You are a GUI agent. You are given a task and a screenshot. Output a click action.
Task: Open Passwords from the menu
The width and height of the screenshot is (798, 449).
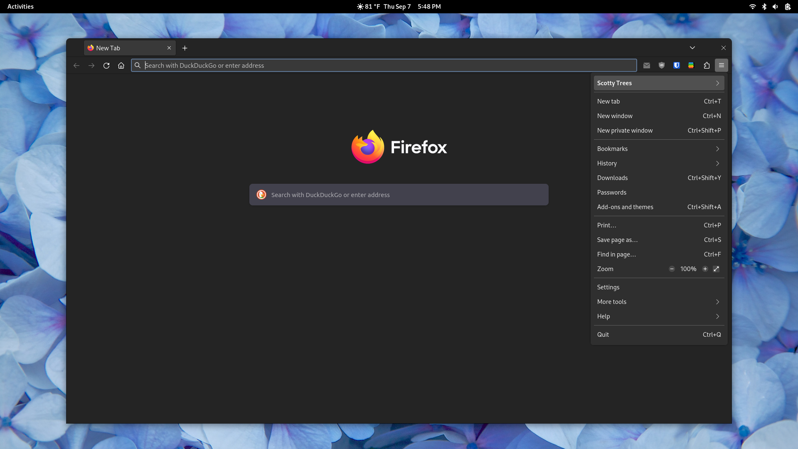pos(659,192)
